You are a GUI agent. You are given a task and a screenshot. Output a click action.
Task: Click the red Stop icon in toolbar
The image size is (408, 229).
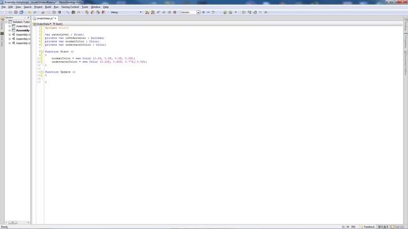click(175, 12)
